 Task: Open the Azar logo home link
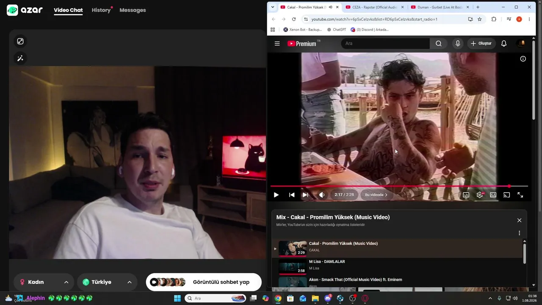(25, 10)
